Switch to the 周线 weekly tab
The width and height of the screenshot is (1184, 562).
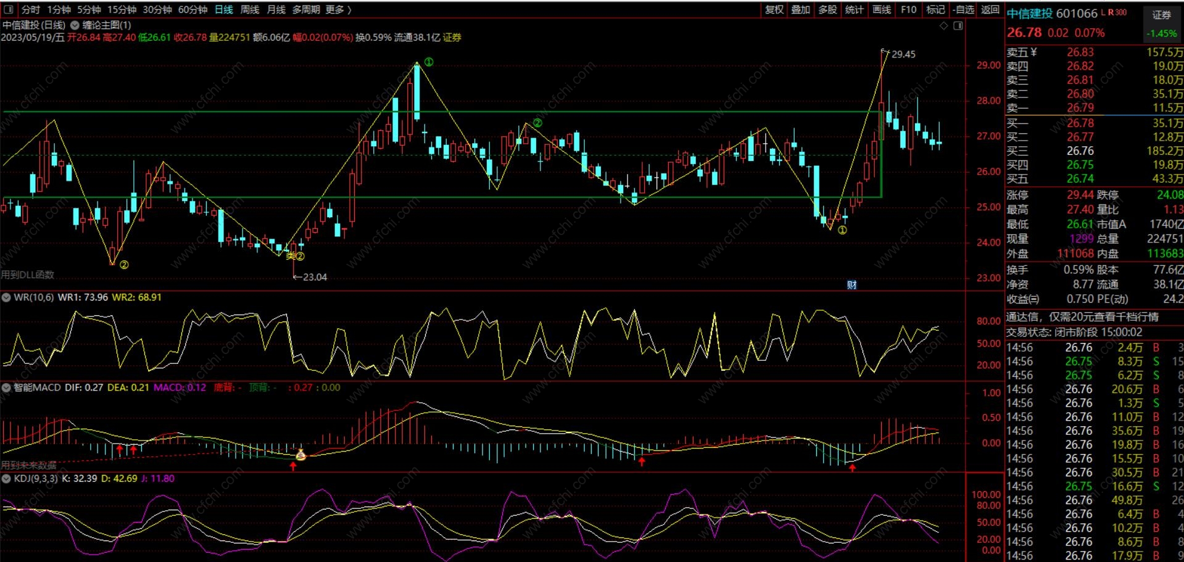250,10
